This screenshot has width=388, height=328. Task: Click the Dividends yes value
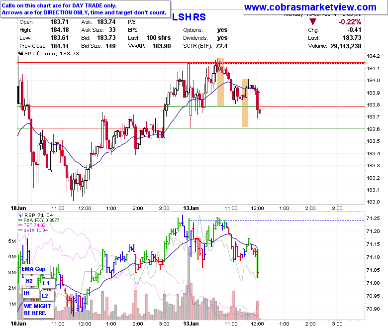(222, 38)
